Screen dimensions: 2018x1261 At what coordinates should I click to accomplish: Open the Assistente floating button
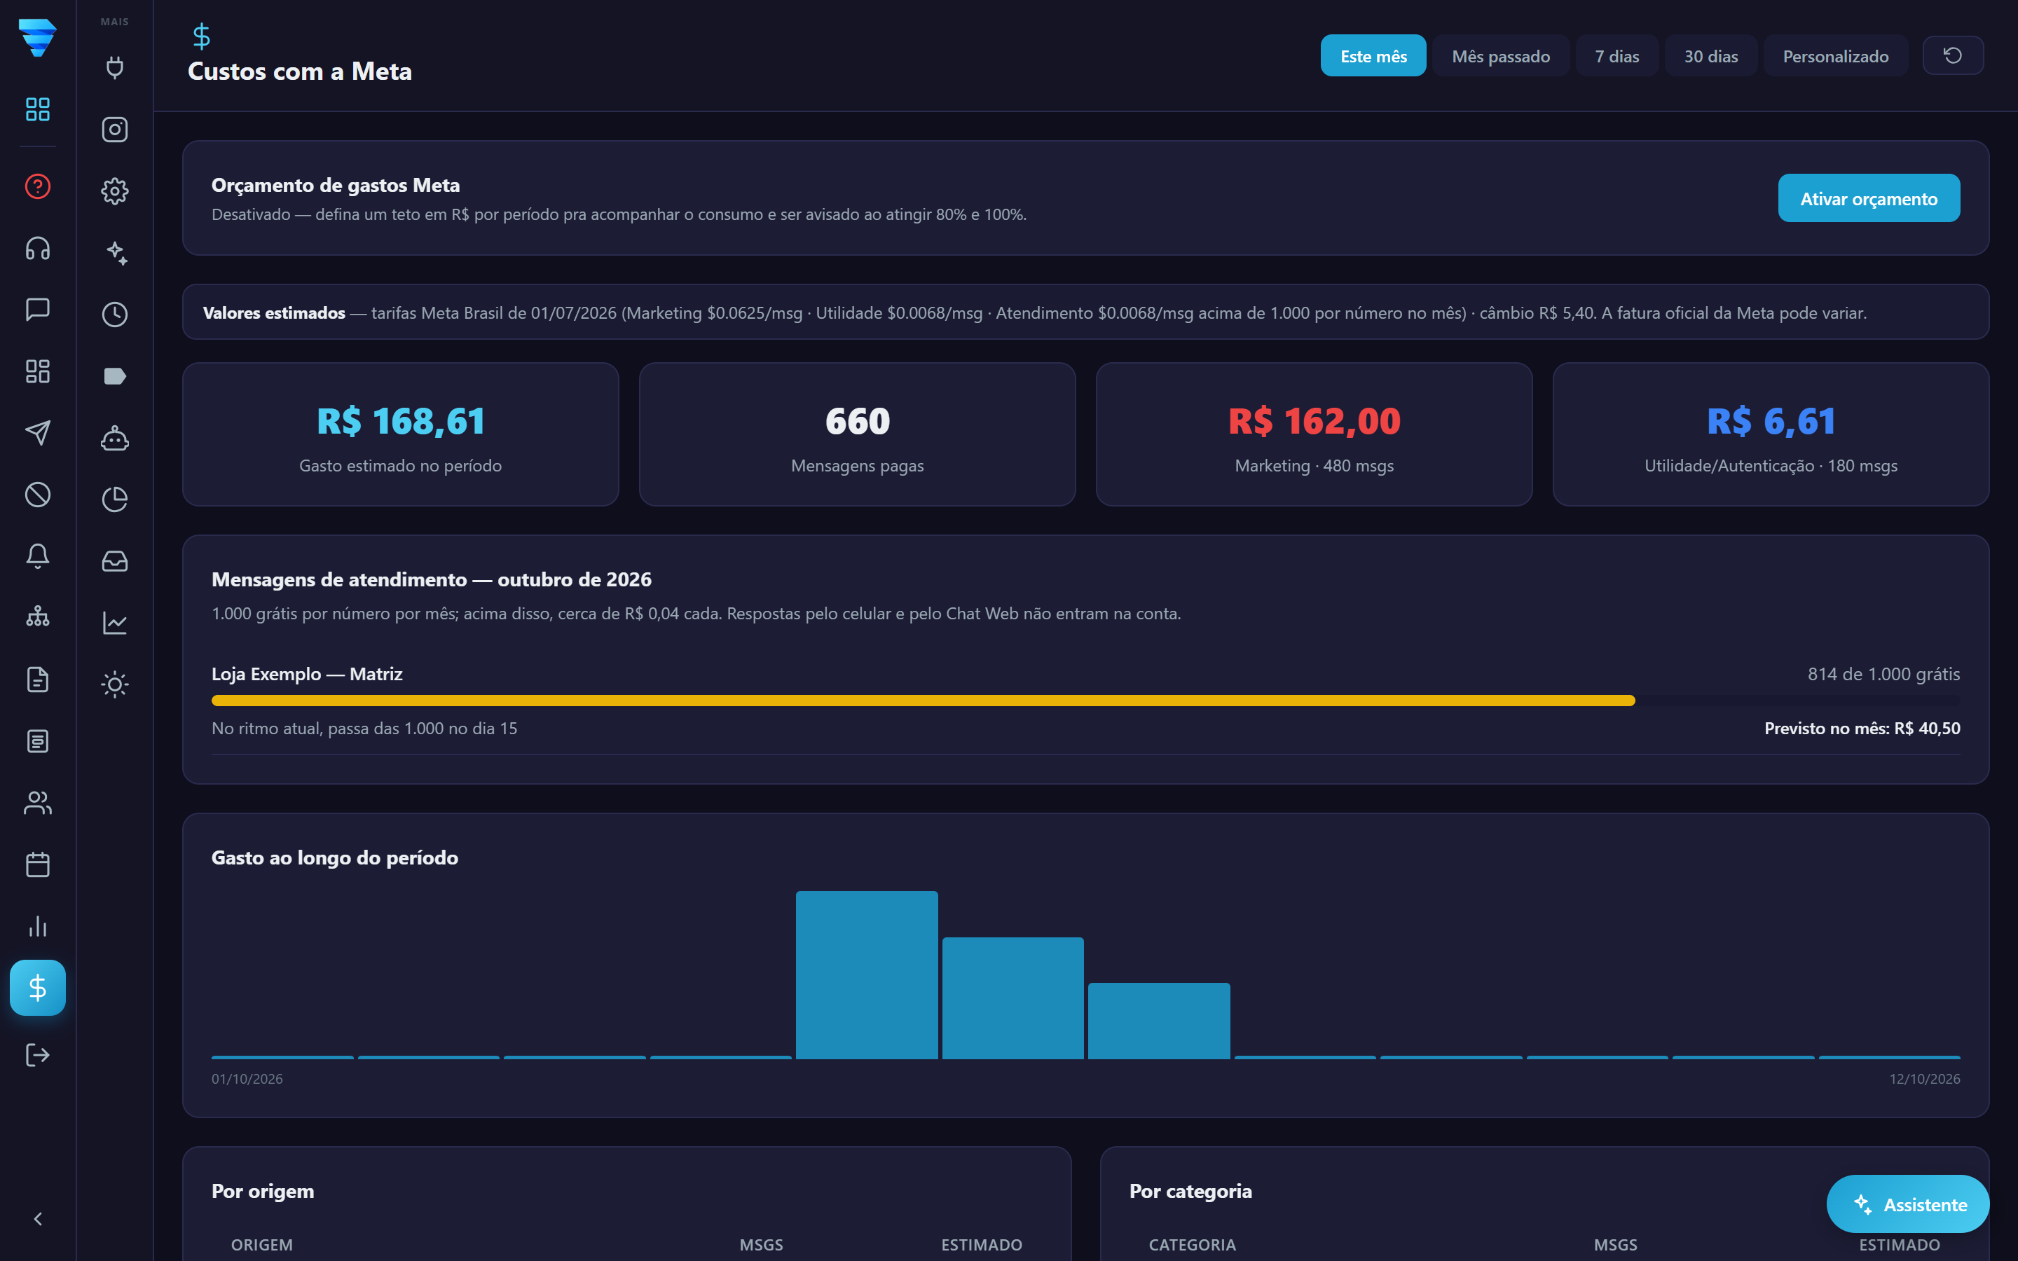point(1908,1204)
